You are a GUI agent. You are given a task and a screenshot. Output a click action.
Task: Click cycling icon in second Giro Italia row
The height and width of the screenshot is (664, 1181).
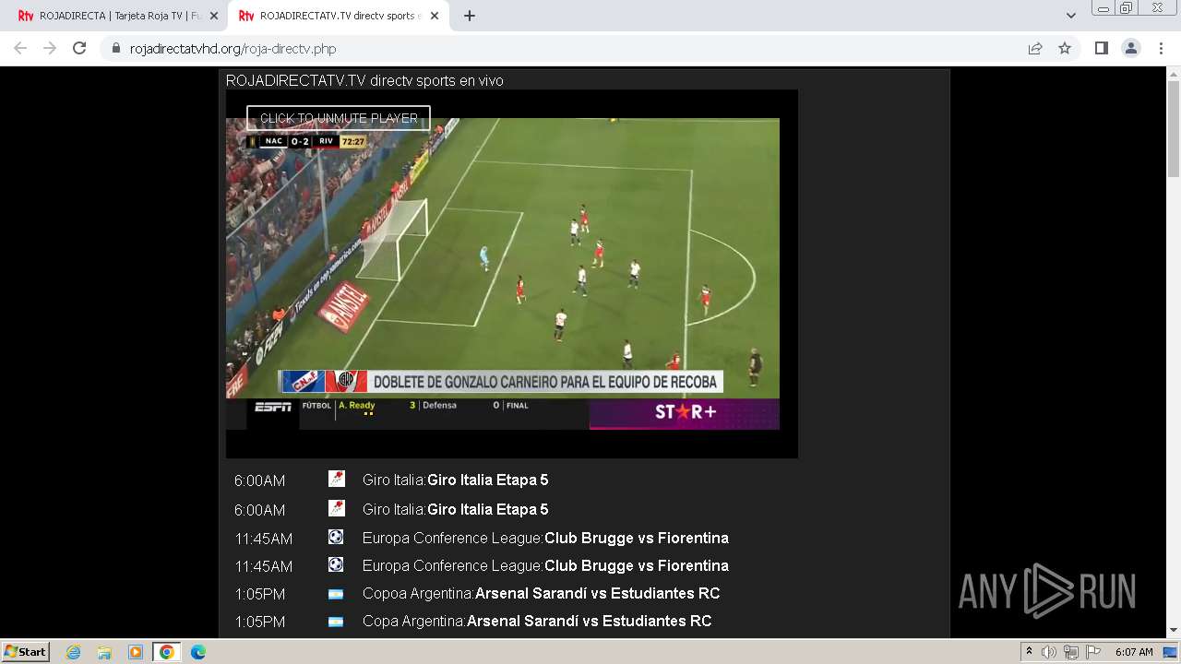[336, 508]
